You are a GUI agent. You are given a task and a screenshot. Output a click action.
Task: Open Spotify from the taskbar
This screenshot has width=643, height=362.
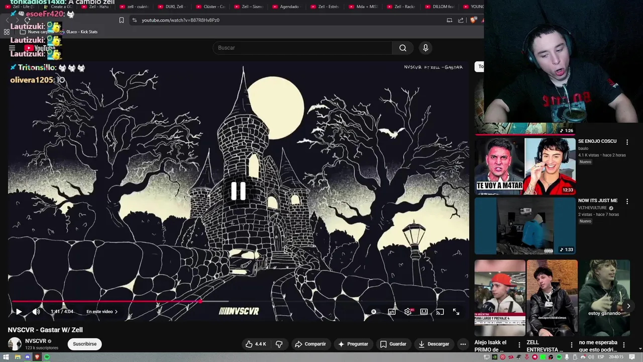click(47, 357)
